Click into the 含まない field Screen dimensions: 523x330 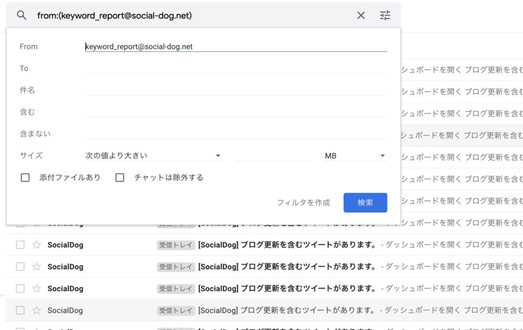pos(236,134)
